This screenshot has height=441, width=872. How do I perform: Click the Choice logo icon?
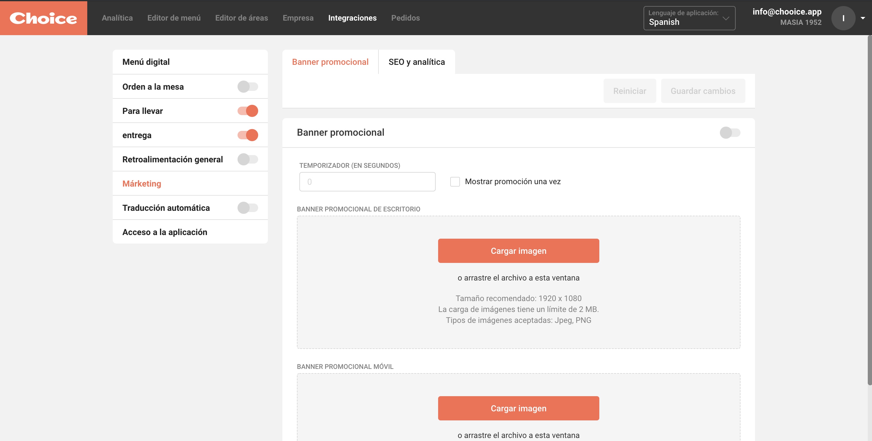point(43,18)
